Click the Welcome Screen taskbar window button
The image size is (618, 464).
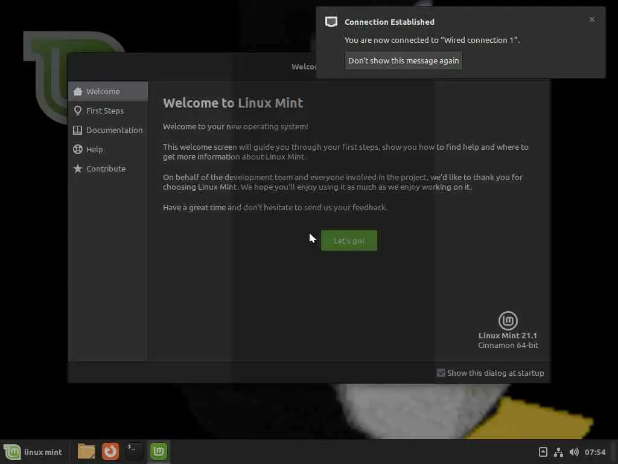pos(159,451)
